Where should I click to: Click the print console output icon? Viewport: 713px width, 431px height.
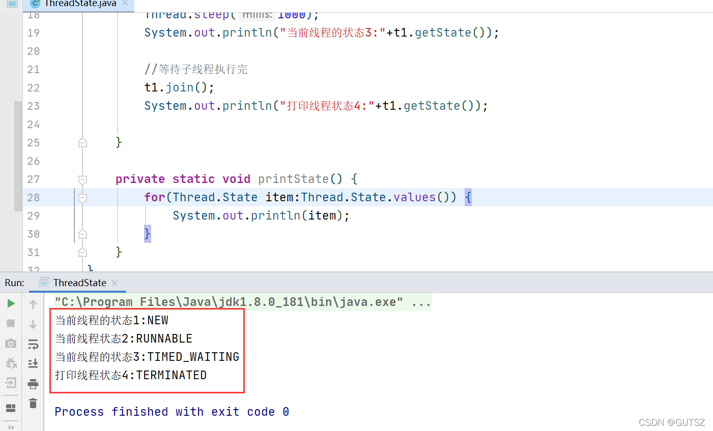point(33,383)
